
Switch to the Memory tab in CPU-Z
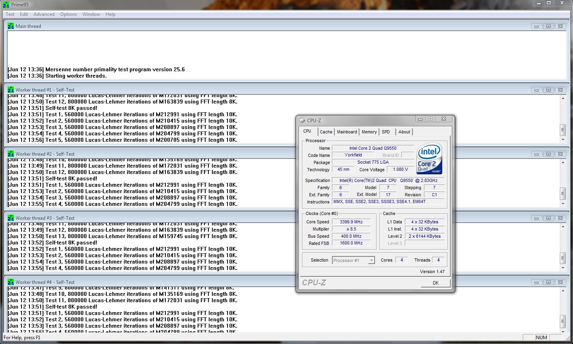[369, 132]
